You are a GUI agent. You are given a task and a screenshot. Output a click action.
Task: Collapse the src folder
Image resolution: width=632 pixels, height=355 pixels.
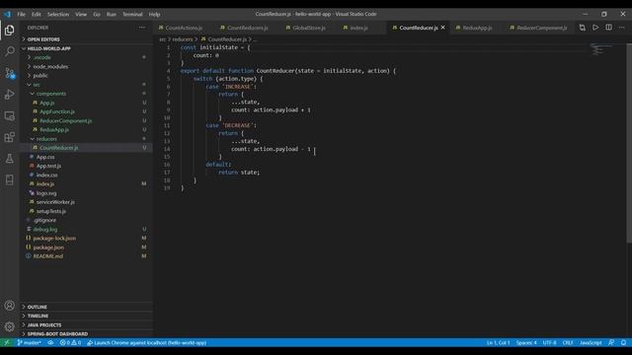[x=37, y=85]
